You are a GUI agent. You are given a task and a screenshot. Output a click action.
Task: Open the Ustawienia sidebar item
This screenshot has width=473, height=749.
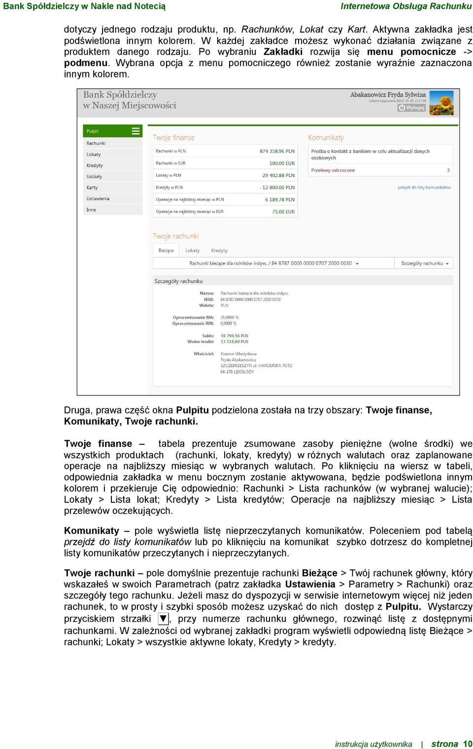point(113,199)
